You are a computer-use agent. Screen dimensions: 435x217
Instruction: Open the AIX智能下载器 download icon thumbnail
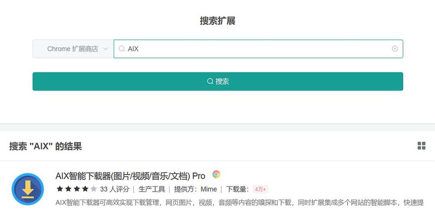tap(28, 189)
